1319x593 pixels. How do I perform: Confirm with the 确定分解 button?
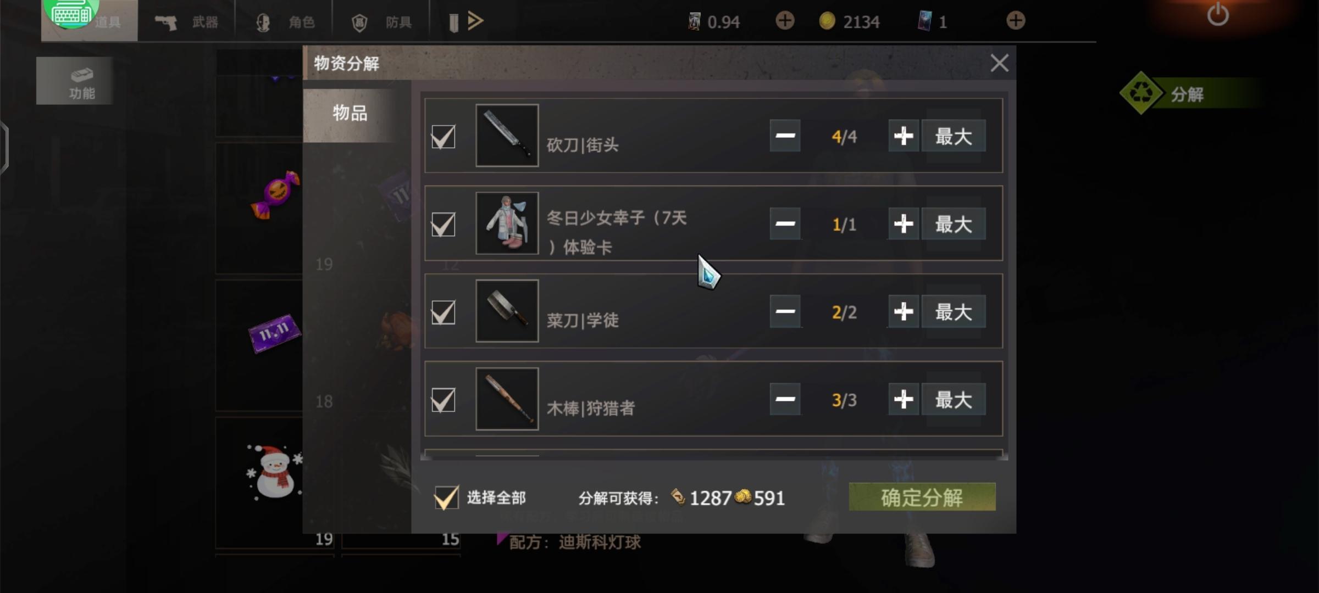click(x=922, y=497)
